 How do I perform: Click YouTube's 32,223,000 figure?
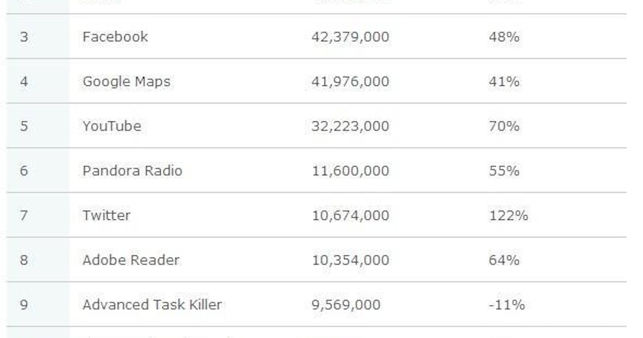350,127
